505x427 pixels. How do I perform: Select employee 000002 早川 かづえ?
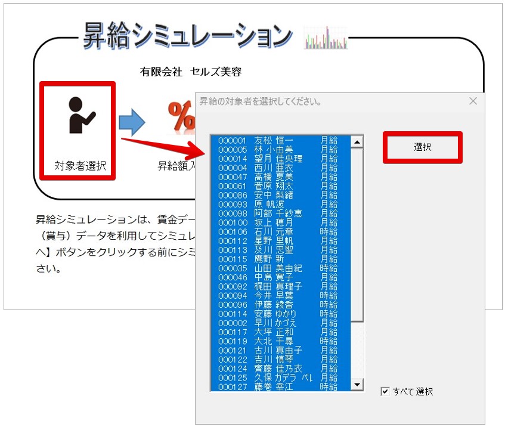pyautogui.click(x=280, y=323)
